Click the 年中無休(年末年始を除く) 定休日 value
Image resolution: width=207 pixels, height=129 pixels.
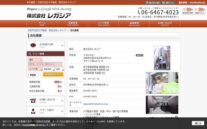coord(96,85)
